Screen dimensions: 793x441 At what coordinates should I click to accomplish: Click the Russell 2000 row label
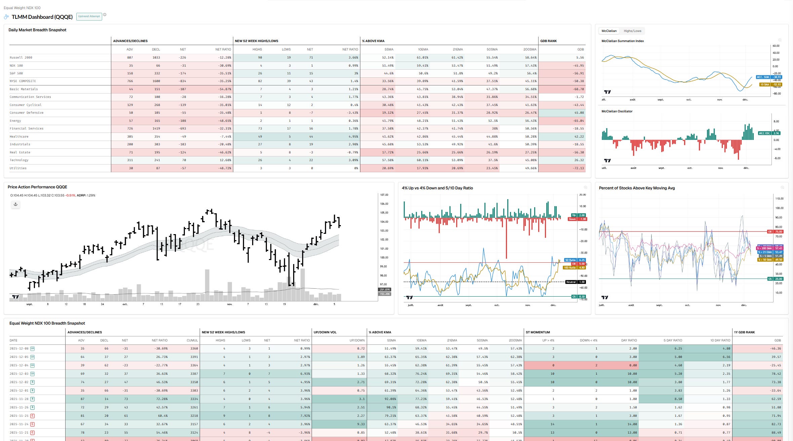21,58
